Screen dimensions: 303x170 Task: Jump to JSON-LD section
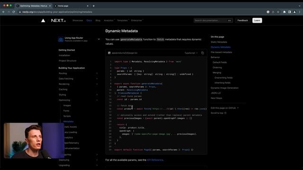216,93
